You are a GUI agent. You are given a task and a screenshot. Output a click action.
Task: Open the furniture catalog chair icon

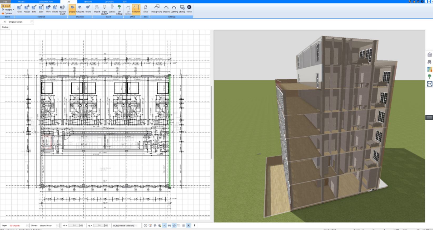[430, 62]
